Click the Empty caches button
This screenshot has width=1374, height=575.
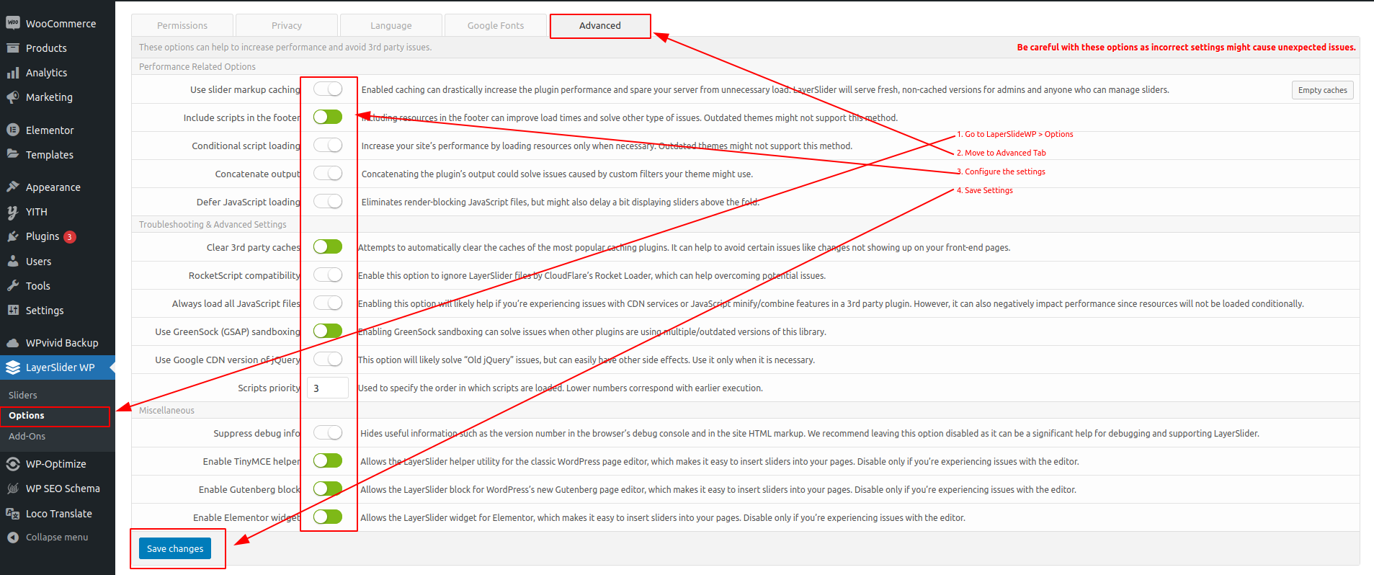point(1322,90)
